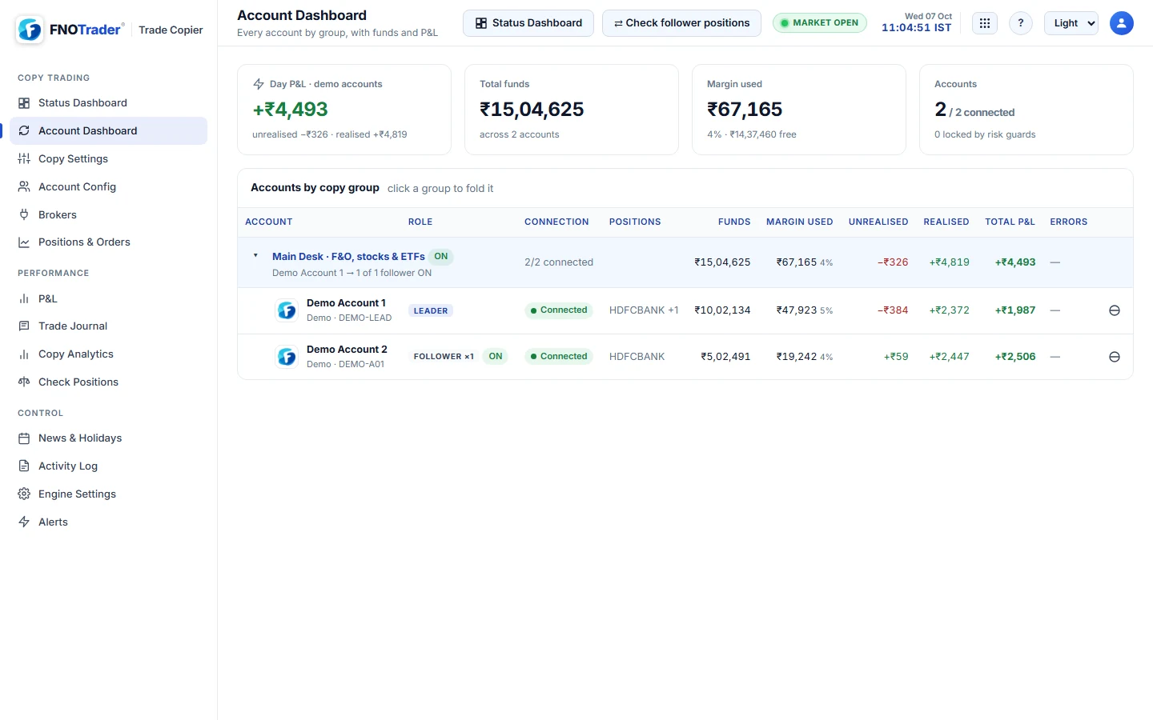Open the Activity Log page
Viewport: 1153px width, 720px height.
click(109, 466)
